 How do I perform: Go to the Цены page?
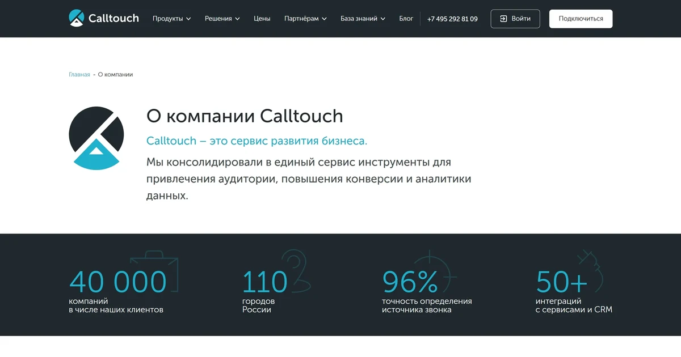[262, 19]
